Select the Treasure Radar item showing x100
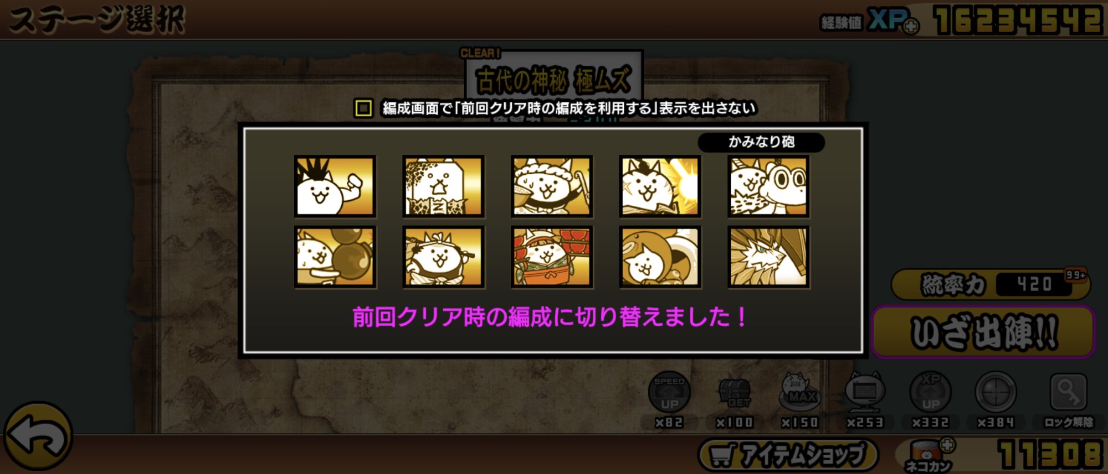 735,392
